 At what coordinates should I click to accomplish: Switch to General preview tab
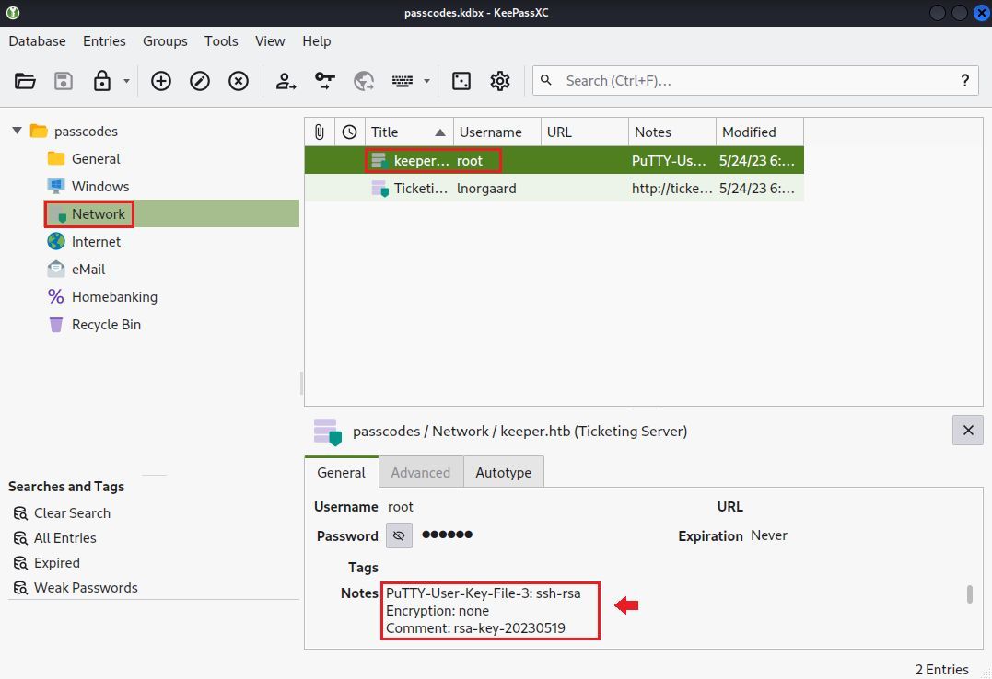pos(341,472)
